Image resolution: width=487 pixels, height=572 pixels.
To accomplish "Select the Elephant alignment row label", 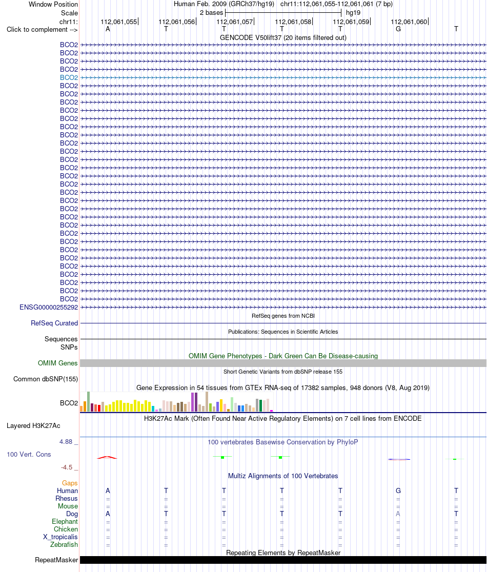I will click(x=65, y=521).
